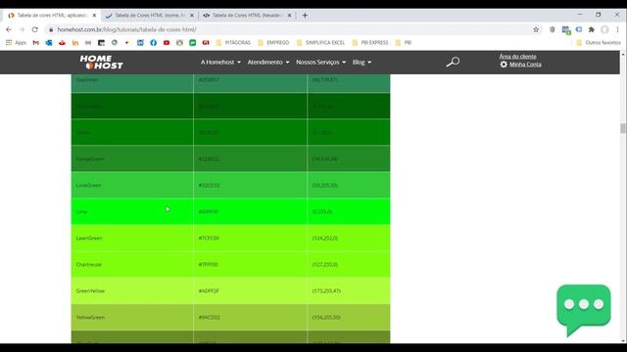Click the shield extension icon
The width and height of the screenshot is (627, 352).
coord(553,29)
